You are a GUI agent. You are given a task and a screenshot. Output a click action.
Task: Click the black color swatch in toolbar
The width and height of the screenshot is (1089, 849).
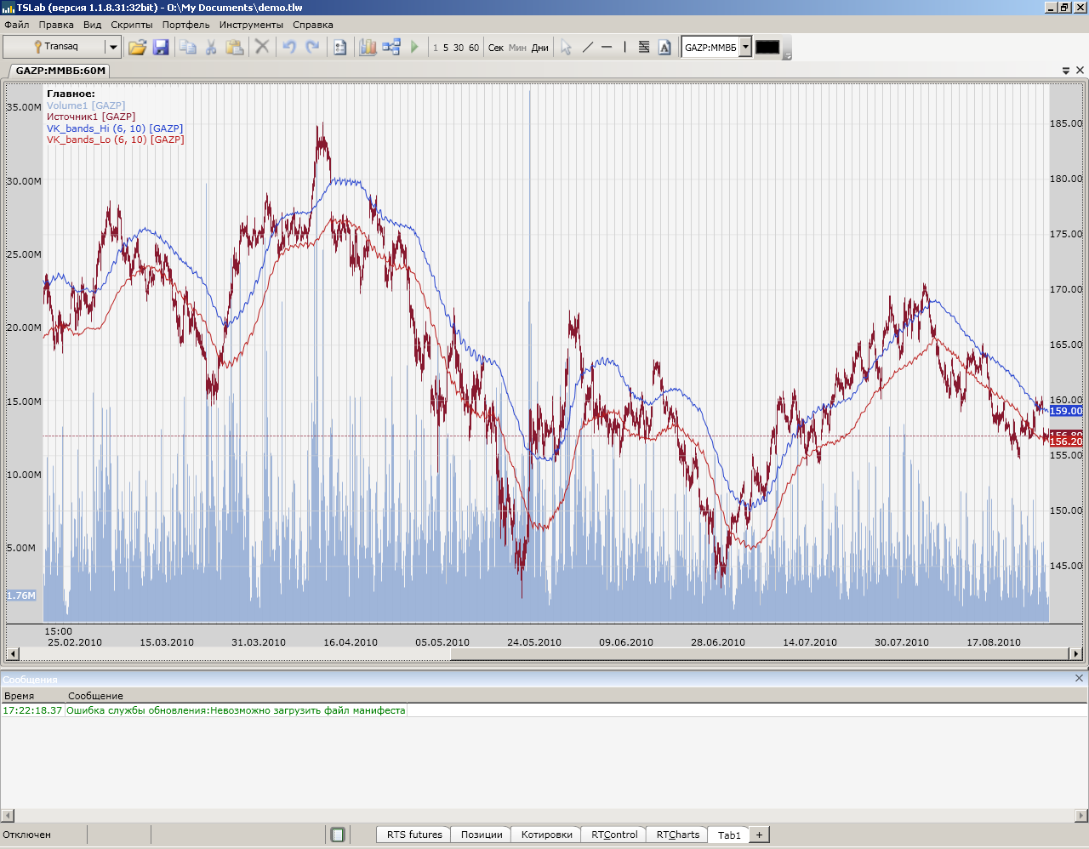pos(767,48)
